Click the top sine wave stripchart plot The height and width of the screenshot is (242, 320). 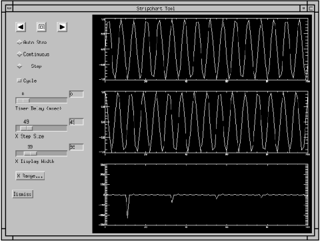[207, 49]
